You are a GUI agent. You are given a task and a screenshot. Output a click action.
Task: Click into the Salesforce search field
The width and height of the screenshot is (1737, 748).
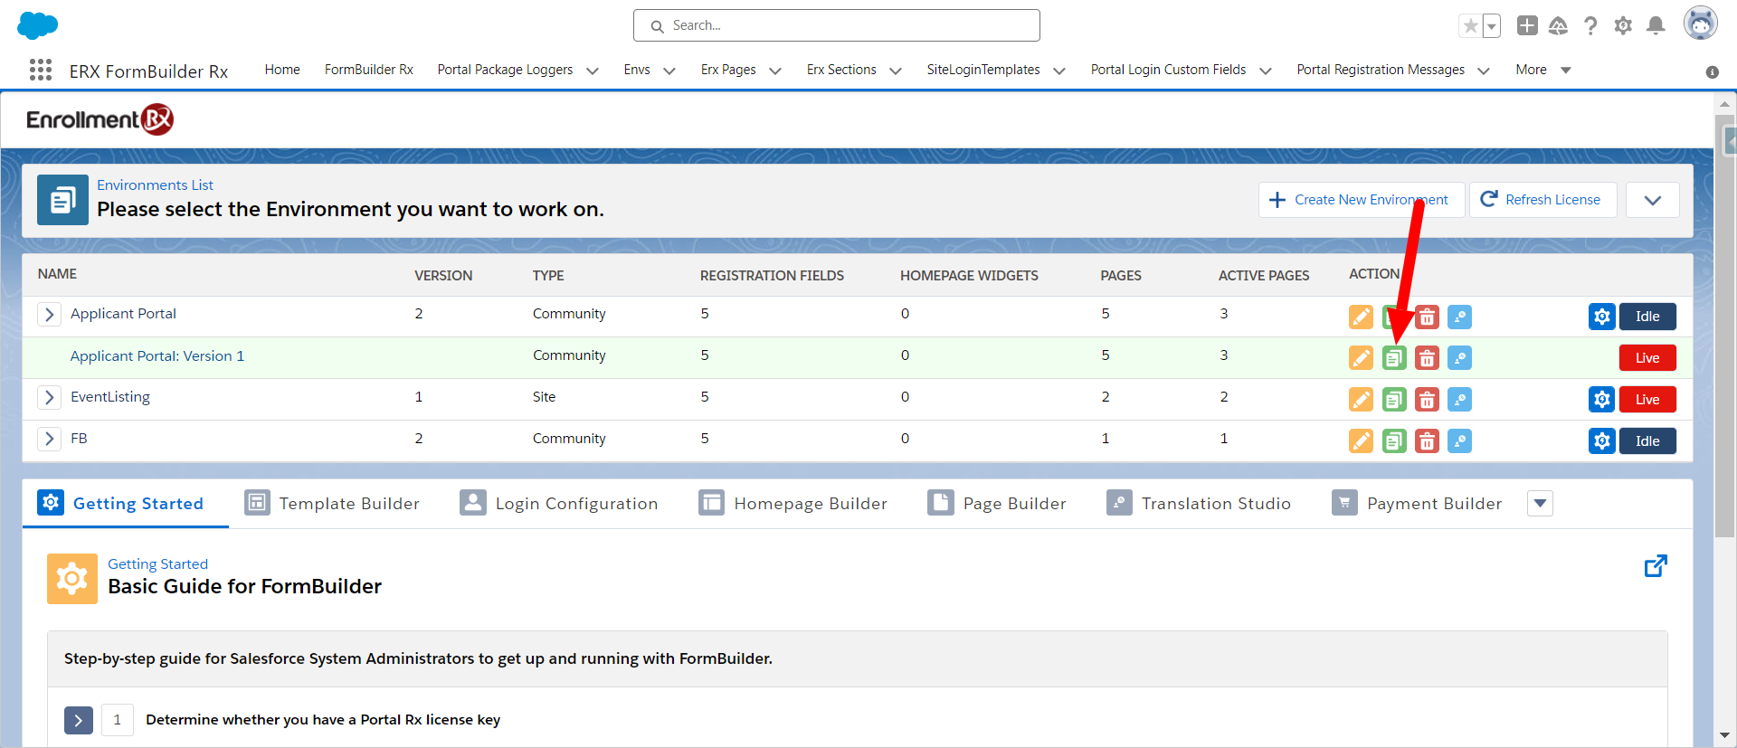(x=837, y=25)
